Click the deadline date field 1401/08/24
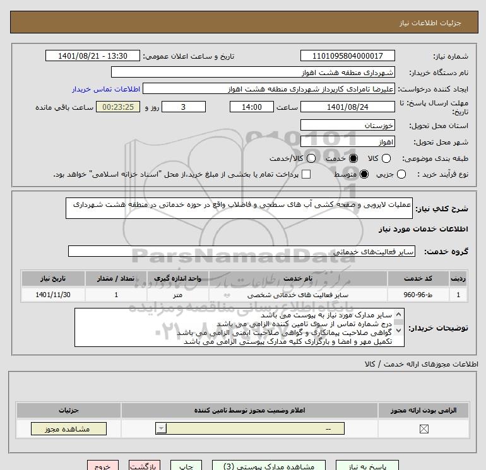Image resolution: width=486 pixels, height=470 pixels. coord(347,107)
